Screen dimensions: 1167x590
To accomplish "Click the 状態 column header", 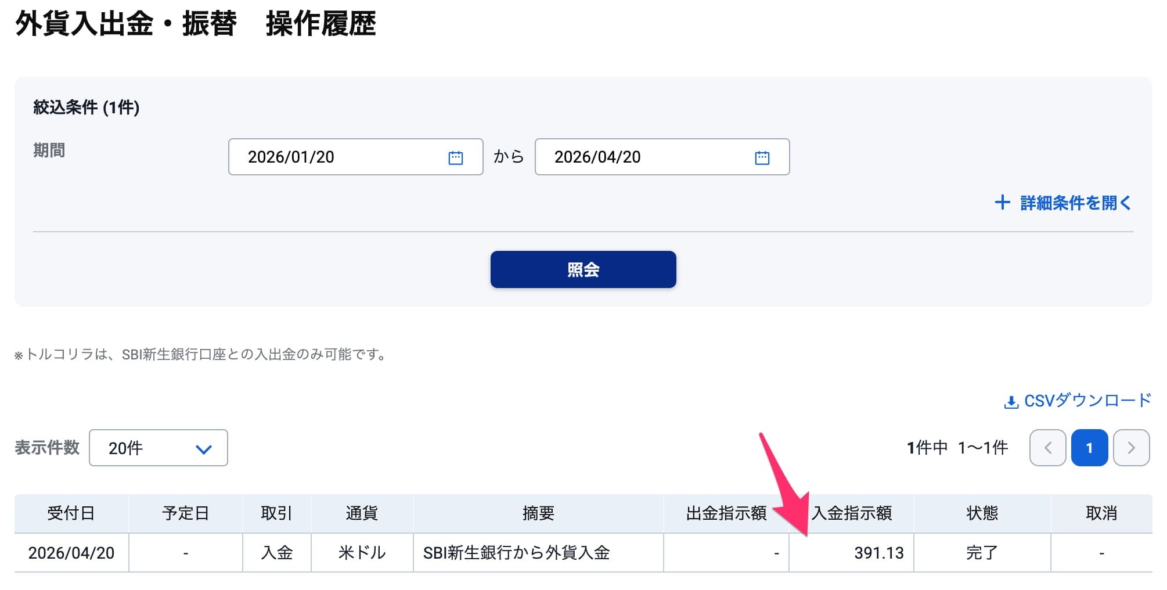I will pos(982,513).
